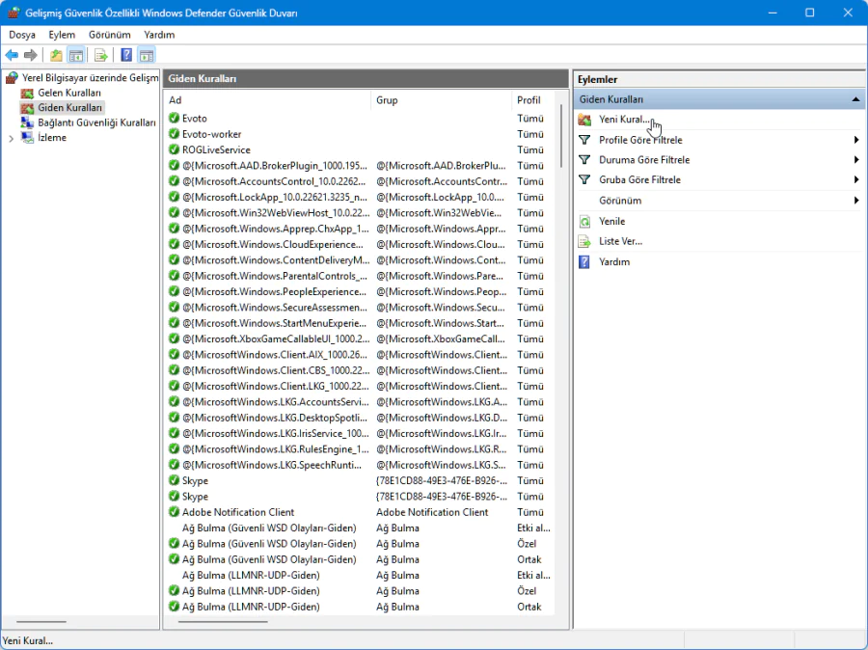
Task: Click the Forward arrow in the toolbar
Action: pos(31,55)
